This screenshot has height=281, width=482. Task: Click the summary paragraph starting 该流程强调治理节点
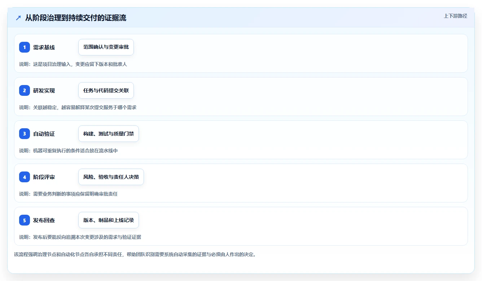point(135,254)
